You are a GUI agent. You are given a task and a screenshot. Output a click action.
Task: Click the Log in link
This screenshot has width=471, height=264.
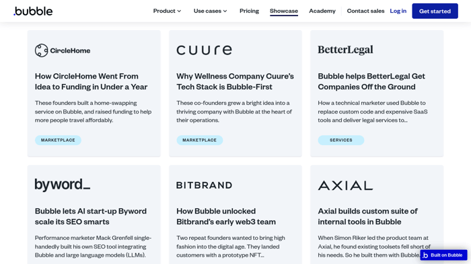point(398,11)
